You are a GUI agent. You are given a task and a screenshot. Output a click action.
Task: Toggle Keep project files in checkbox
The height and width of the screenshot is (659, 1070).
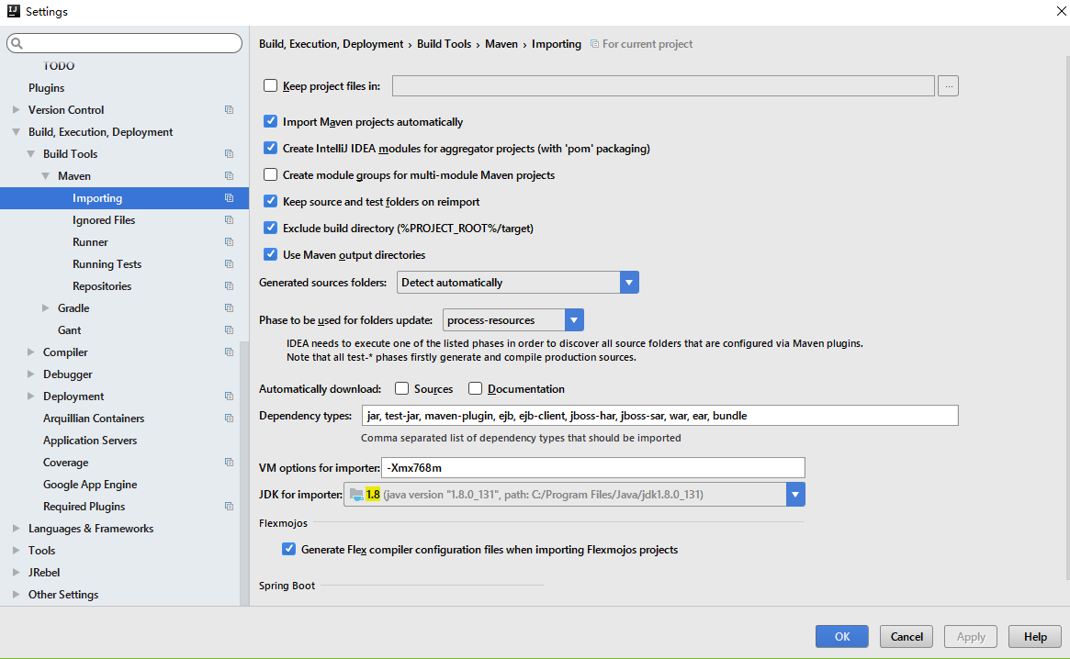point(270,85)
